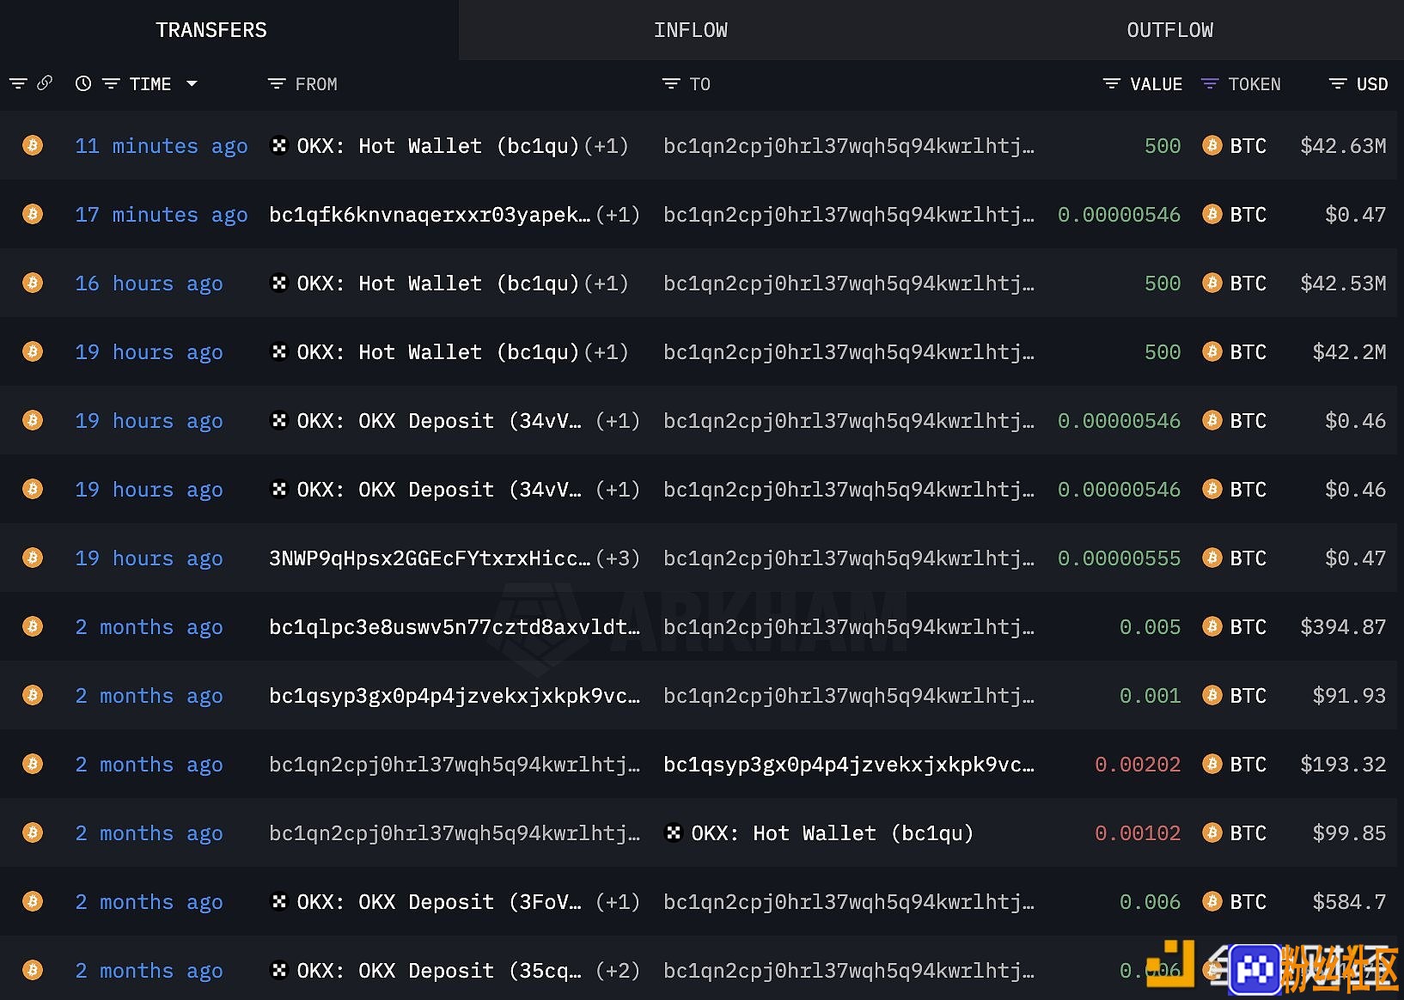Viewport: 1404px width, 1000px height.
Task: Click the Bitcoin icon in the 16 hours ago row
Action: pyautogui.click(x=33, y=283)
